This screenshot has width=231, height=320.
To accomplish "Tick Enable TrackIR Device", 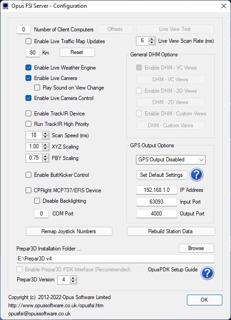I will pos(28,114).
